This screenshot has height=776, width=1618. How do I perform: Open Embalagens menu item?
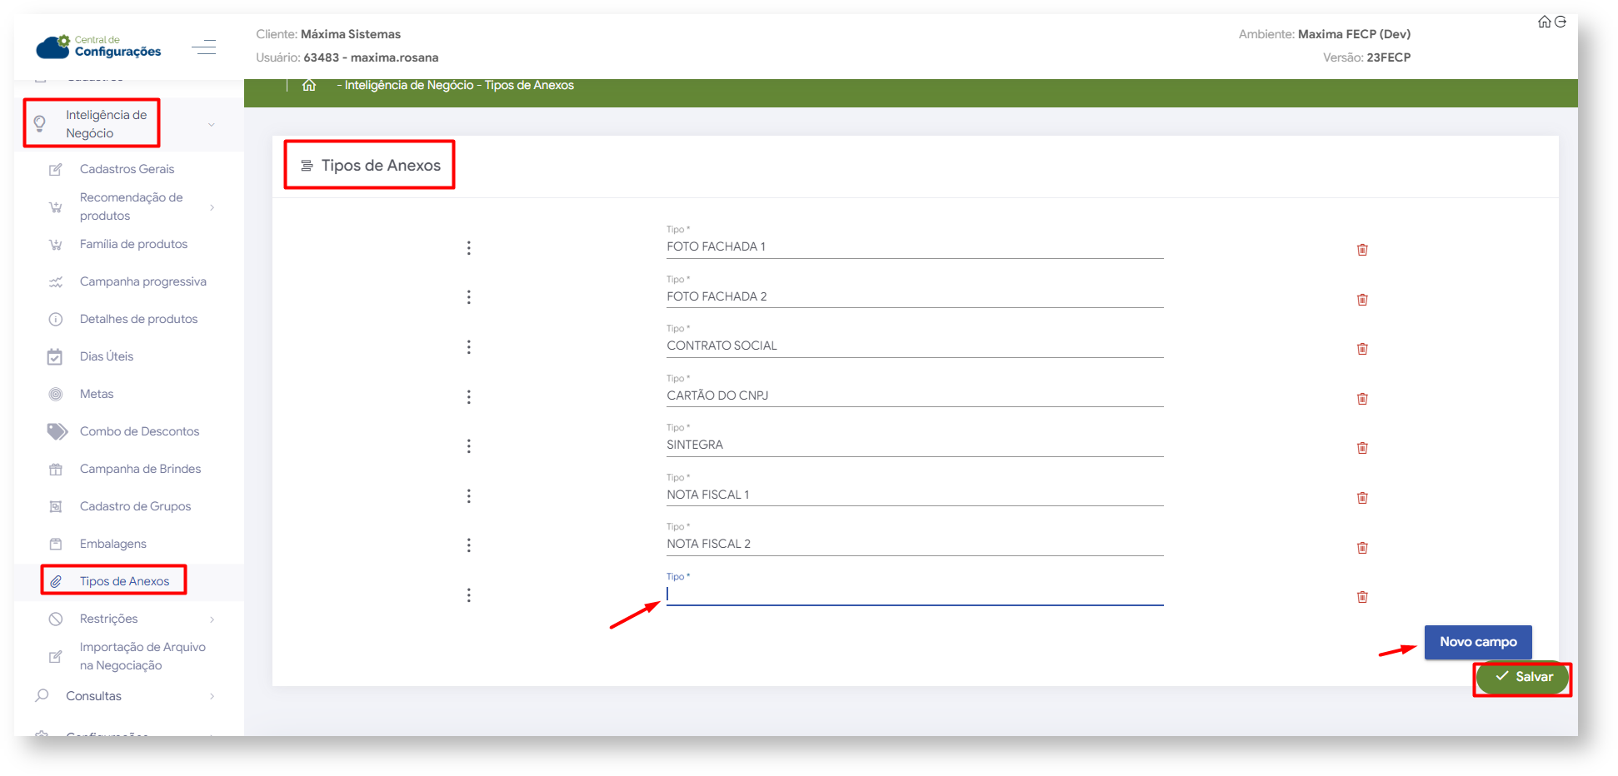pyautogui.click(x=112, y=544)
